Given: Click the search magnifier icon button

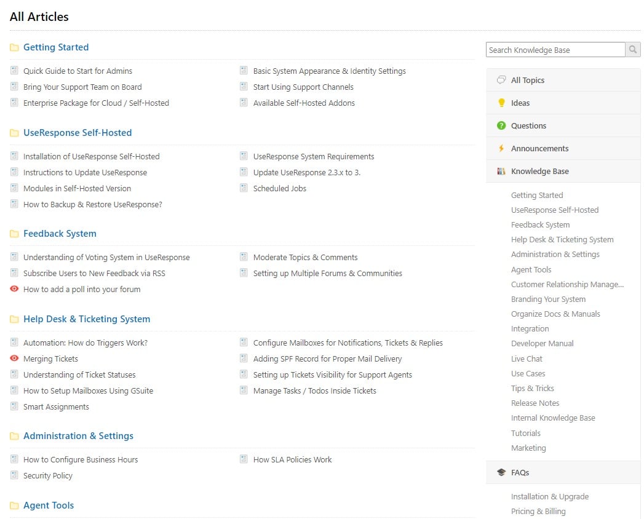Looking at the screenshot, I should click(633, 50).
